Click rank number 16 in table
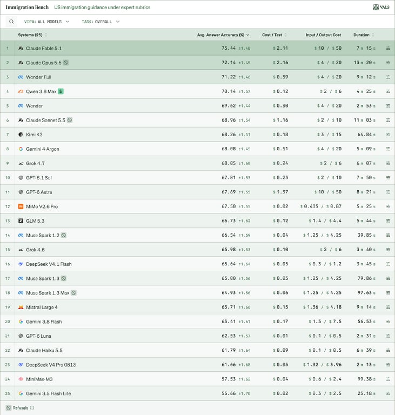Screen dimensions: 395x415 [x=8, y=264]
